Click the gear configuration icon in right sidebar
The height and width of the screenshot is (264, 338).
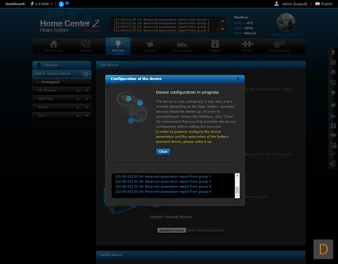pyautogui.click(x=333, y=154)
